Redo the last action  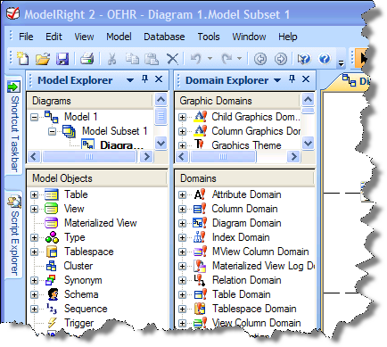226,58
